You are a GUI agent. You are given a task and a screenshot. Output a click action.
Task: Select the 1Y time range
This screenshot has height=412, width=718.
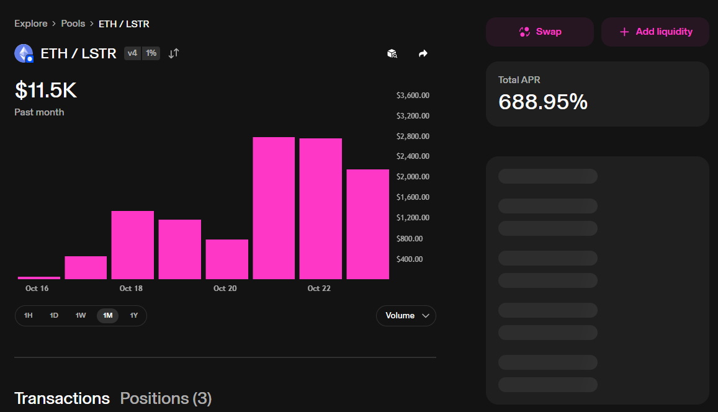coord(134,315)
